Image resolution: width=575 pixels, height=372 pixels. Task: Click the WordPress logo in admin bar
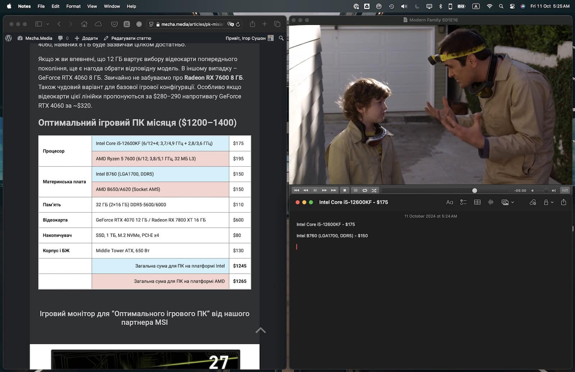[x=9, y=38]
